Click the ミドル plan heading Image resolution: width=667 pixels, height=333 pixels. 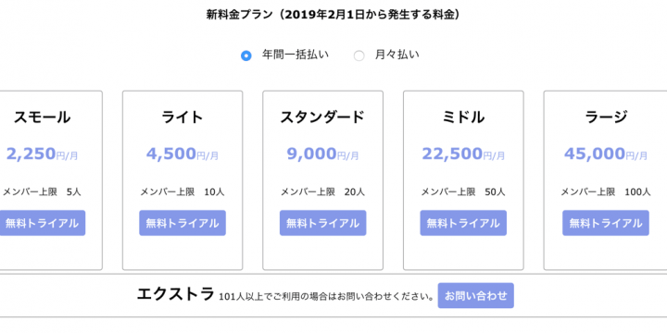point(463,117)
